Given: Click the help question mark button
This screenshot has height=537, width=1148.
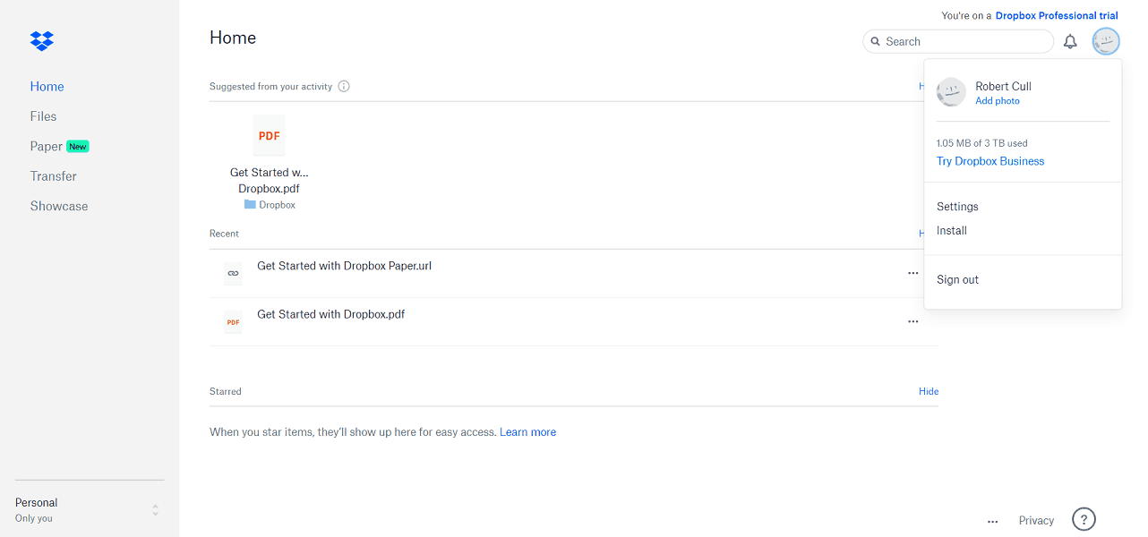Looking at the screenshot, I should click(x=1084, y=519).
